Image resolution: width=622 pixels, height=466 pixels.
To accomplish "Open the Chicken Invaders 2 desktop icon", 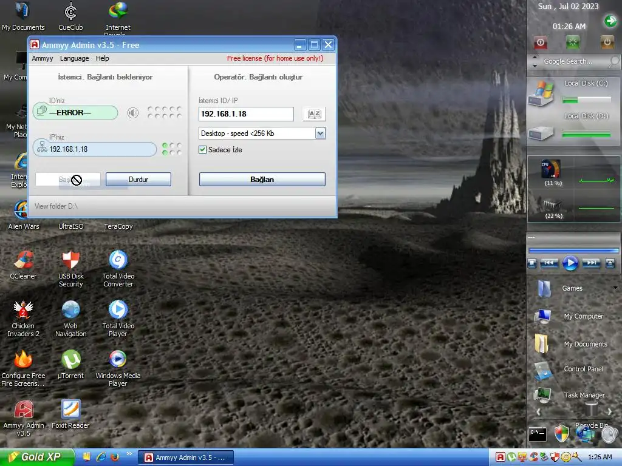I will pos(23,319).
